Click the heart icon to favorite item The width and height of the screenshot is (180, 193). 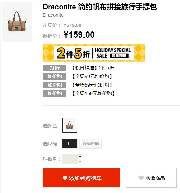(141, 178)
